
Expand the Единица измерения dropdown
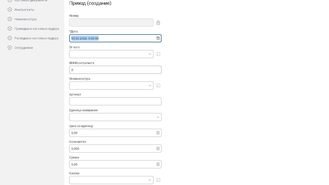pyautogui.click(x=158, y=117)
